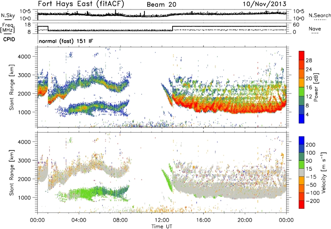This screenshot has height=229, width=331.
Task: Click the '16' power colorbar tick value
Action: [x=309, y=88]
